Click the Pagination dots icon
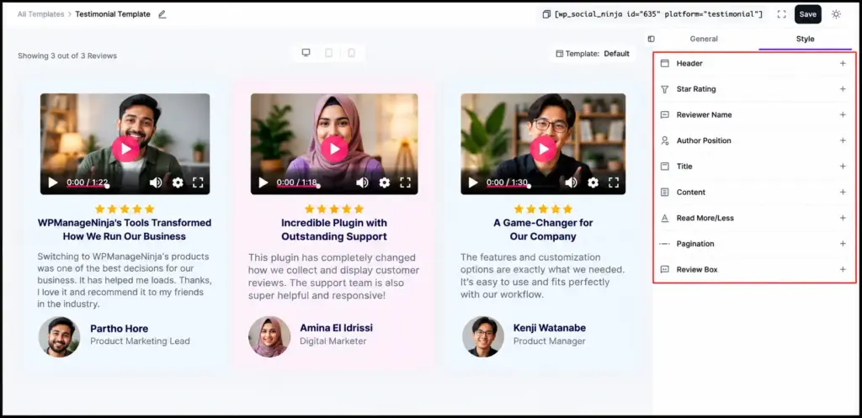862x418 pixels. click(x=665, y=244)
